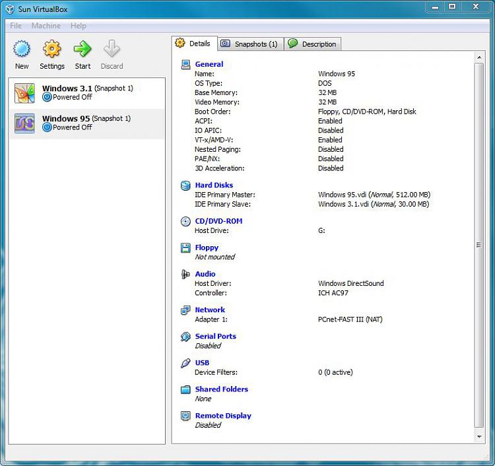This screenshot has width=495, height=466.
Task: Click the Discard toolbar icon
Action: pyautogui.click(x=112, y=49)
